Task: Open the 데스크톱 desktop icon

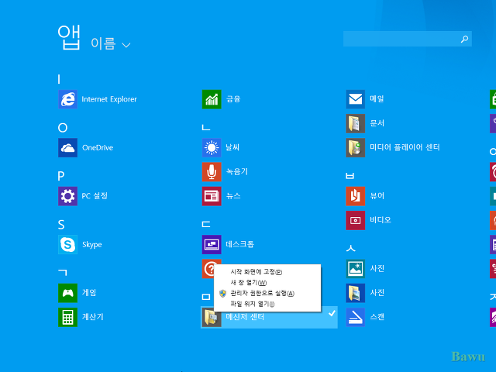Action: 212,245
